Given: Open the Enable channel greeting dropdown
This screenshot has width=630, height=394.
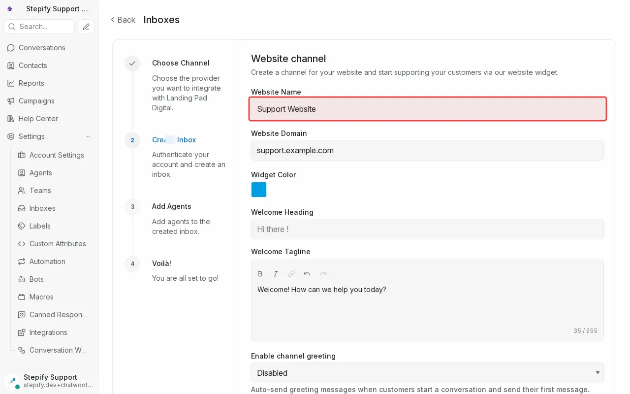Looking at the screenshot, I should pos(427,373).
